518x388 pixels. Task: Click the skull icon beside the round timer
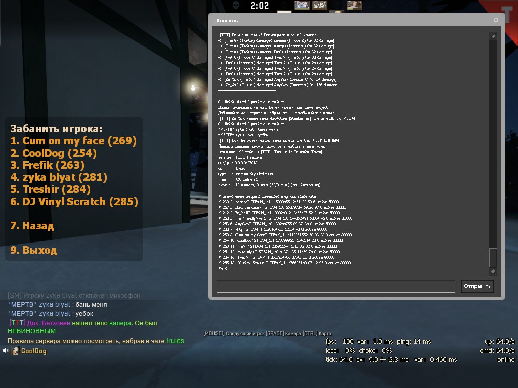pyautogui.click(x=236, y=5)
